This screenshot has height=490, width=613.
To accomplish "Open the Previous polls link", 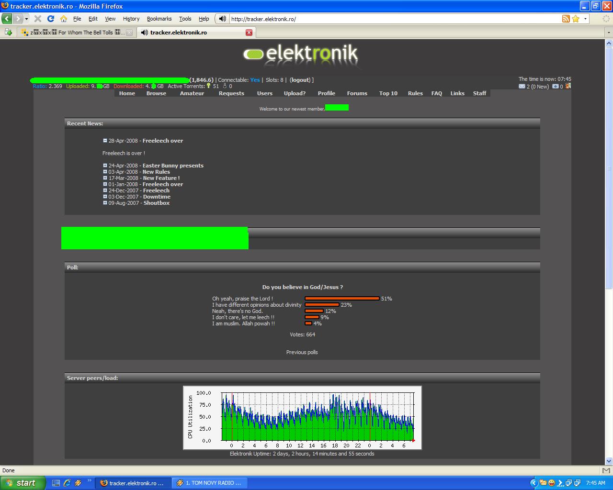I will tap(302, 352).
